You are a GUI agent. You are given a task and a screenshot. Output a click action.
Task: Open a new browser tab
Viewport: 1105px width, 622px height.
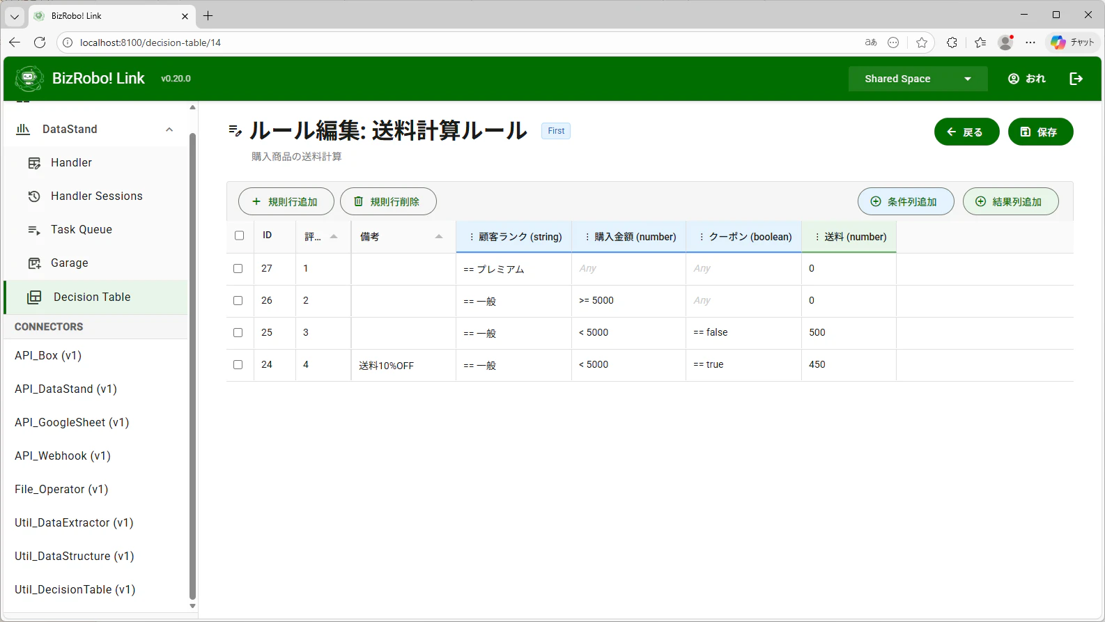tap(208, 15)
